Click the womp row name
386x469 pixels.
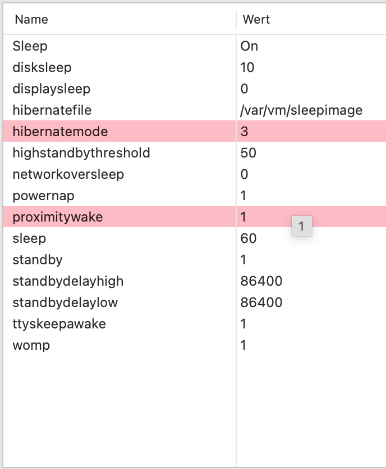[31, 345]
